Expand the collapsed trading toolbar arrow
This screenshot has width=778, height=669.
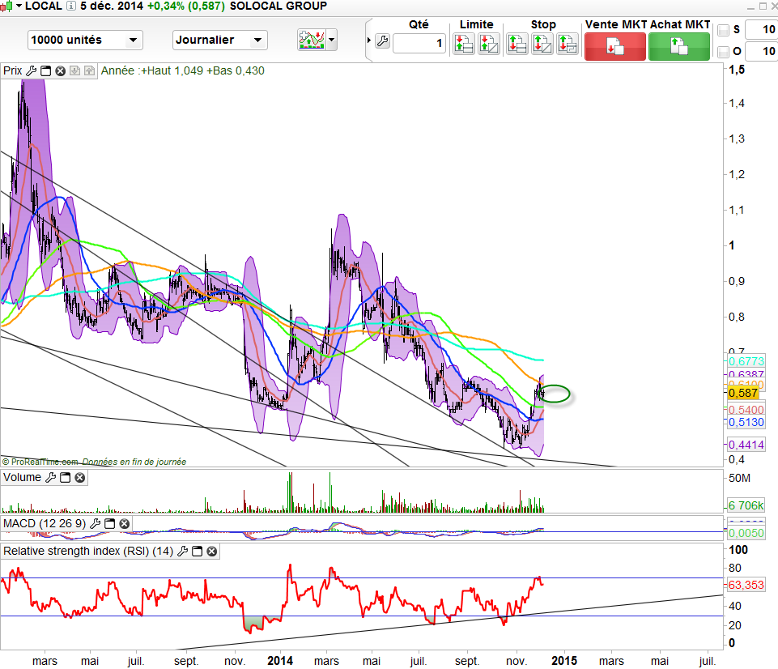point(368,40)
